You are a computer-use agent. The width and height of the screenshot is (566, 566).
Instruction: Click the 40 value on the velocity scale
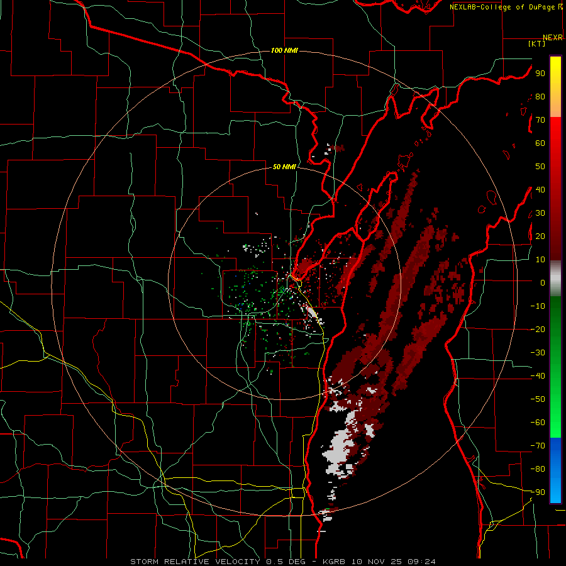pos(540,189)
